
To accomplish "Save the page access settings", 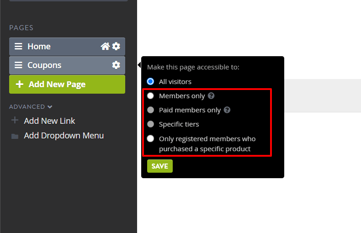I will tap(160, 166).
